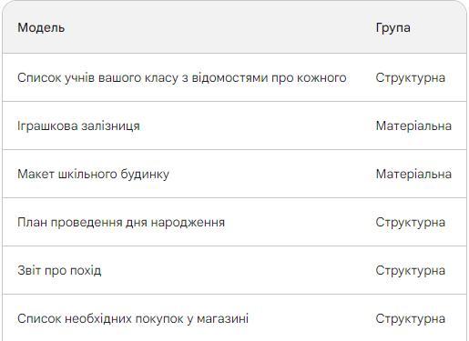Viewport: 469px width, 341px height.
Task: Click the word похід in the table
Action: (86, 270)
